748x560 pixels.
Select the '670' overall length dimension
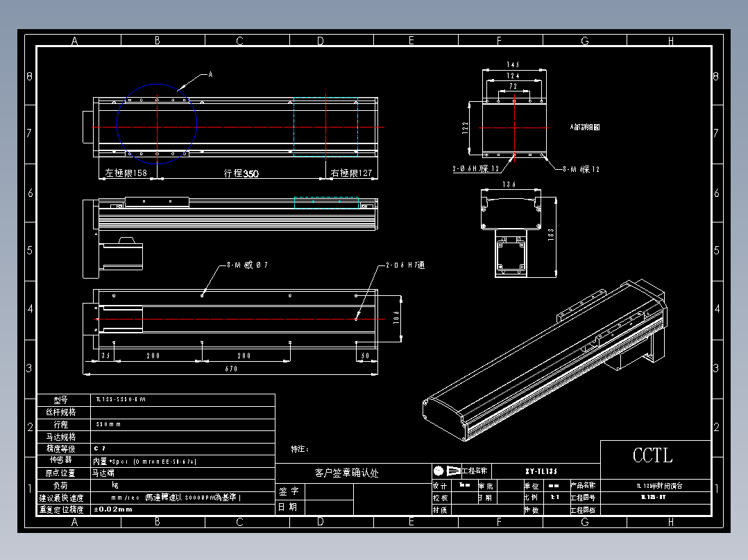tap(231, 369)
